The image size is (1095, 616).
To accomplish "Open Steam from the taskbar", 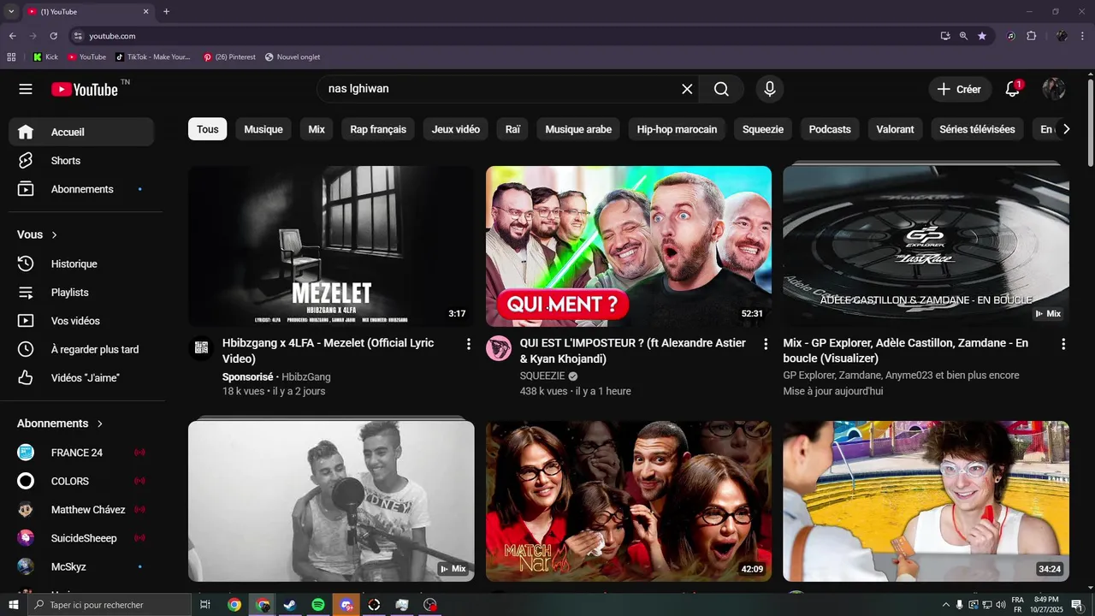I will tap(290, 605).
